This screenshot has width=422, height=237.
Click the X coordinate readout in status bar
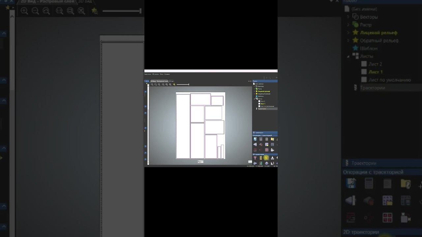250,166
